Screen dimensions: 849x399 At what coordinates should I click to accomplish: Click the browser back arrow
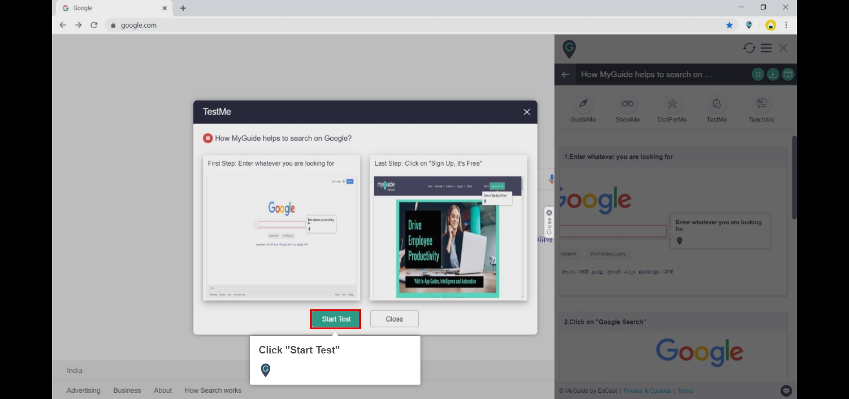(63, 25)
